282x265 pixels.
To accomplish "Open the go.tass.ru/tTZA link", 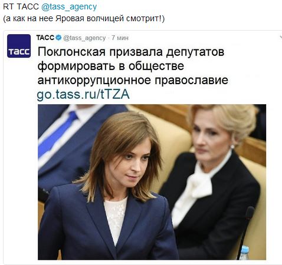I will pos(83,94).
